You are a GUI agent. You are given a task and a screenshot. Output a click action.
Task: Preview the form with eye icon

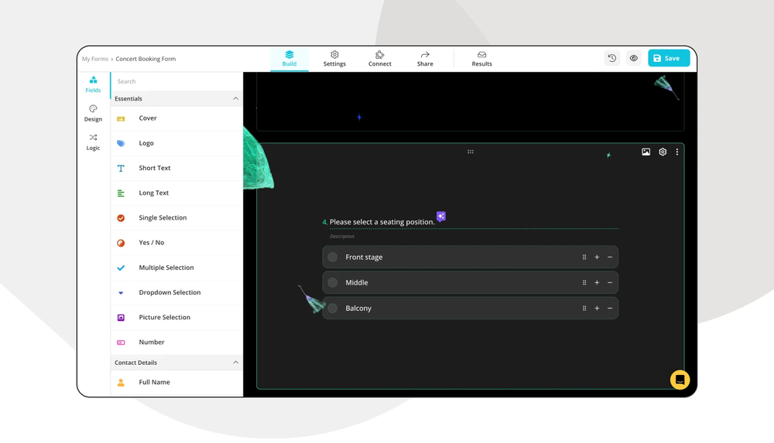click(x=634, y=58)
